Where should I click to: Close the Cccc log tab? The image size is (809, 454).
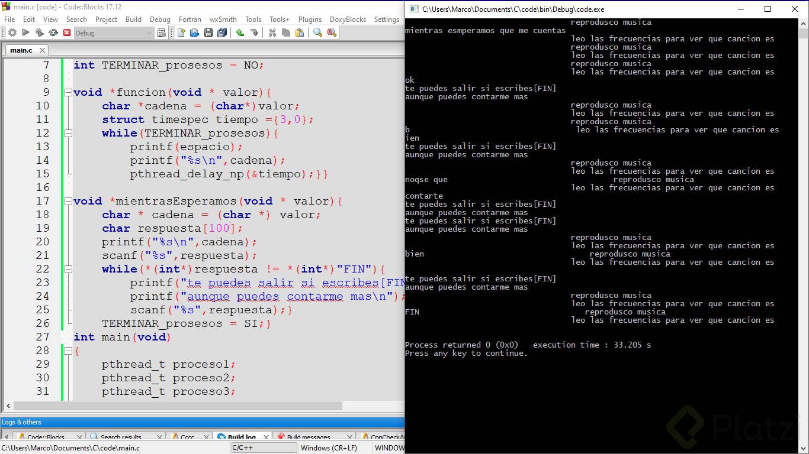(206, 437)
